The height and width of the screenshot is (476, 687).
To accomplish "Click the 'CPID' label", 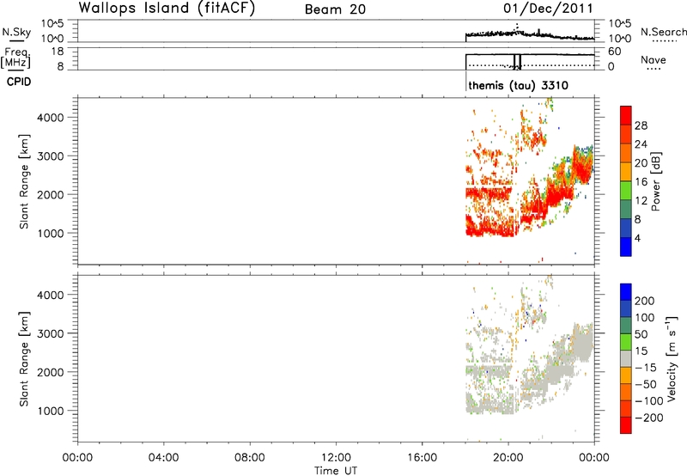I will (x=19, y=82).
